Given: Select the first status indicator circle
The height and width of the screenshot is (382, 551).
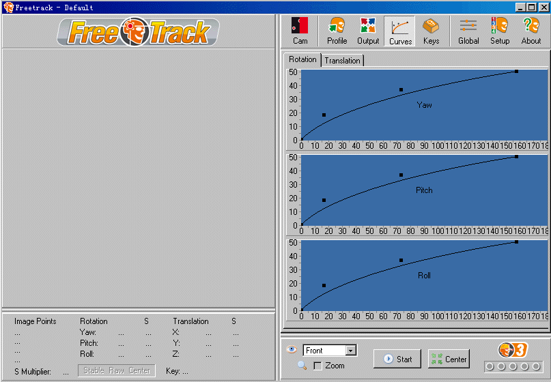Looking at the screenshot, I should coord(490,366).
